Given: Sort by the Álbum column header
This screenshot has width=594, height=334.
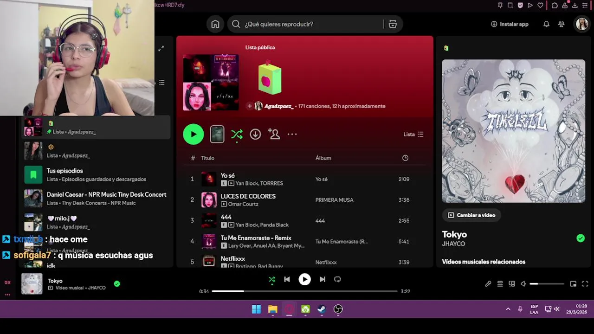Looking at the screenshot, I should pos(323,158).
